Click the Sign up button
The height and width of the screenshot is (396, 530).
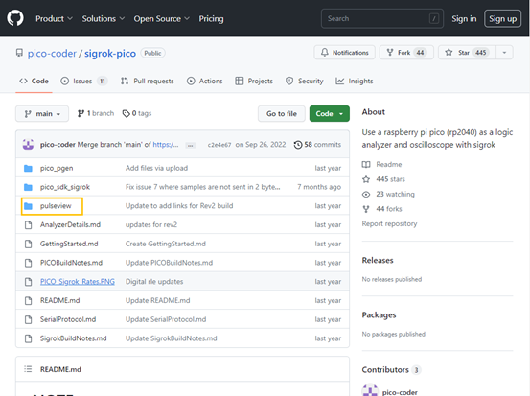tap(502, 18)
